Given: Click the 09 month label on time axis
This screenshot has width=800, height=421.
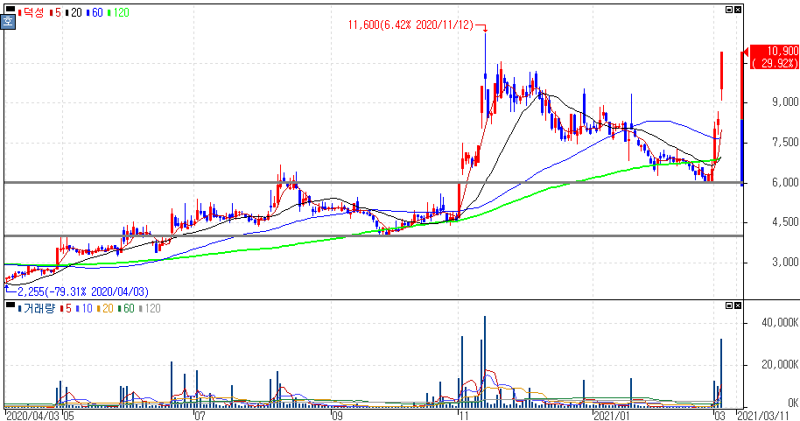Looking at the screenshot, I should [336, 416].
